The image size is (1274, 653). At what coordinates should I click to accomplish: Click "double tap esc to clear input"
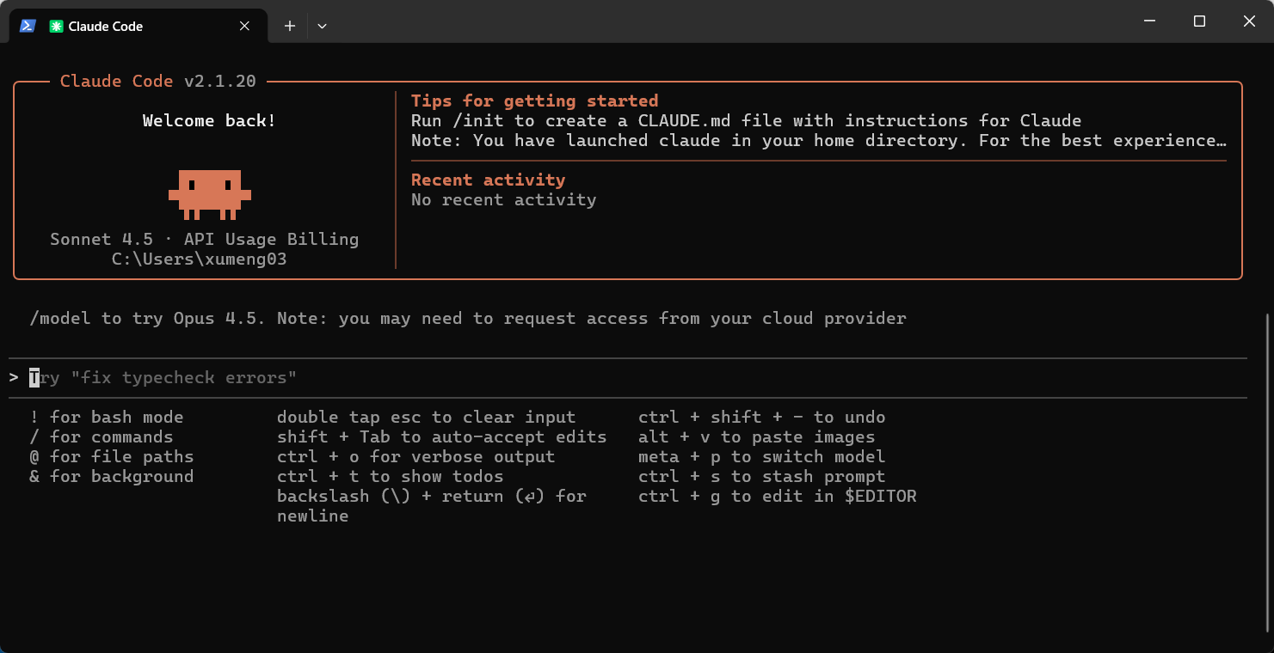(426, 417)
